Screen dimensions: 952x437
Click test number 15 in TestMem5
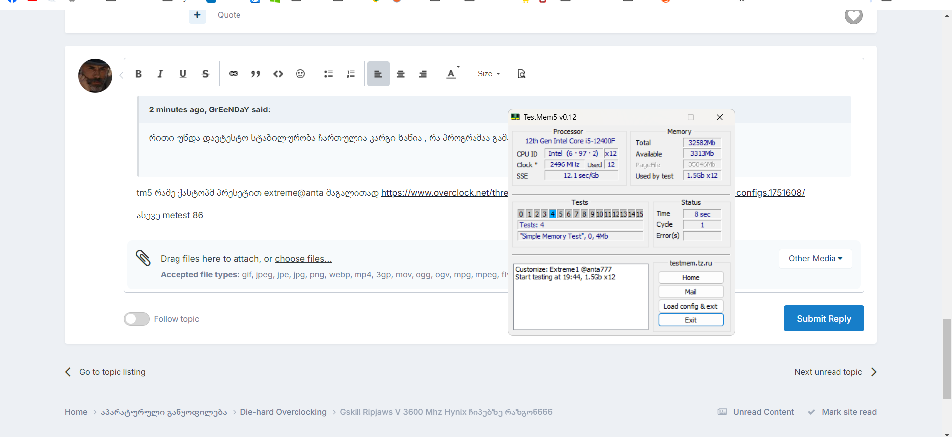point(640,214)
